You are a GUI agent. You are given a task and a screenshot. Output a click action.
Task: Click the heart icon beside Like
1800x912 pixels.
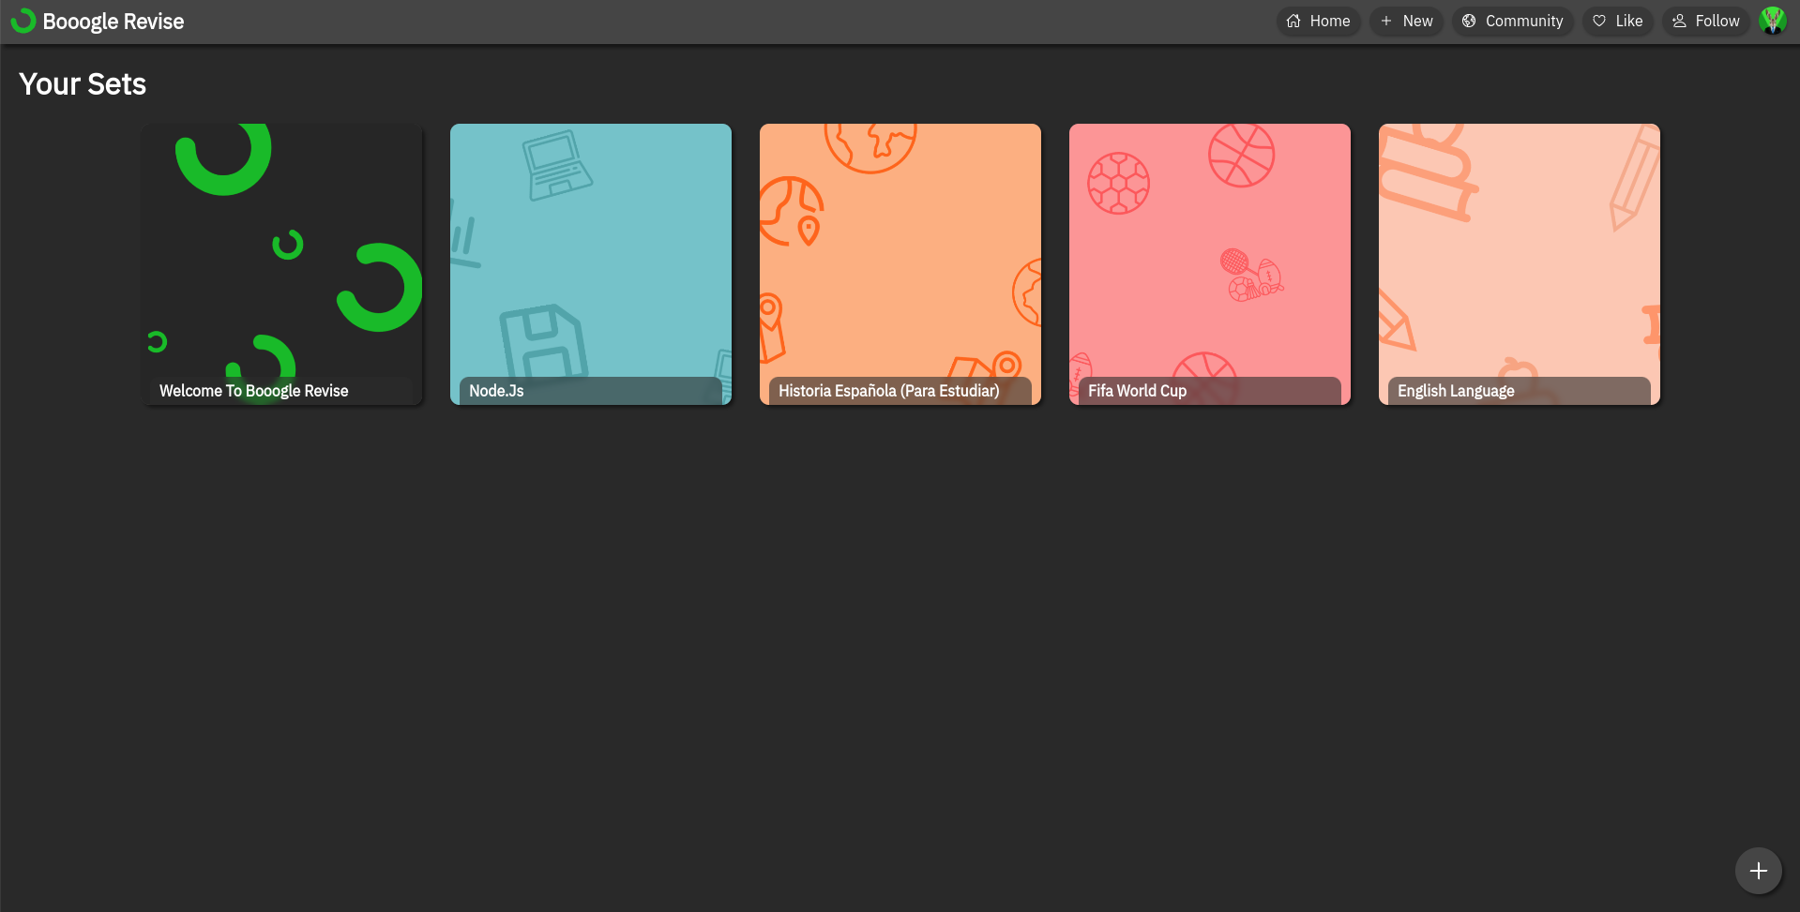pyautogui.click(x=1599, y=21)
